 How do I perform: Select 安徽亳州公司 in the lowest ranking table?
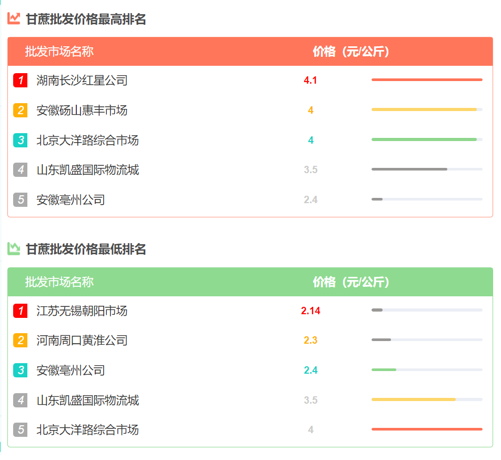(x=71, y=370)
